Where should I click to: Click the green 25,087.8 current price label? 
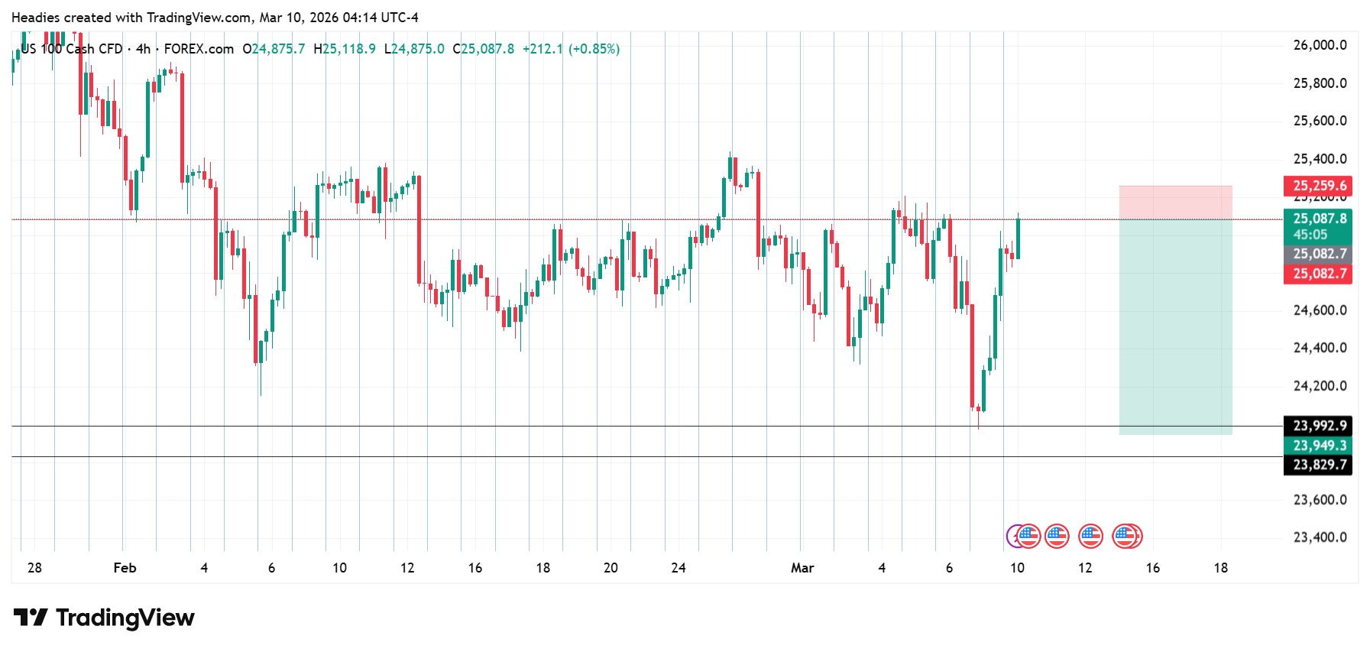tap(1318, 219)
